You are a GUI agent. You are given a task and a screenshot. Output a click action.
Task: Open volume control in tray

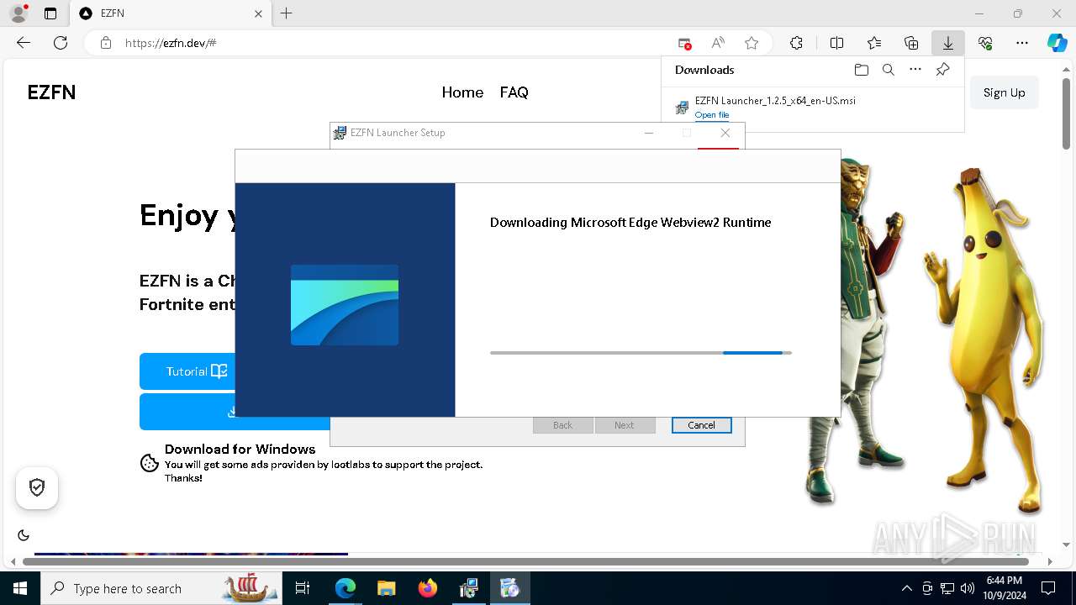point(967,588)
